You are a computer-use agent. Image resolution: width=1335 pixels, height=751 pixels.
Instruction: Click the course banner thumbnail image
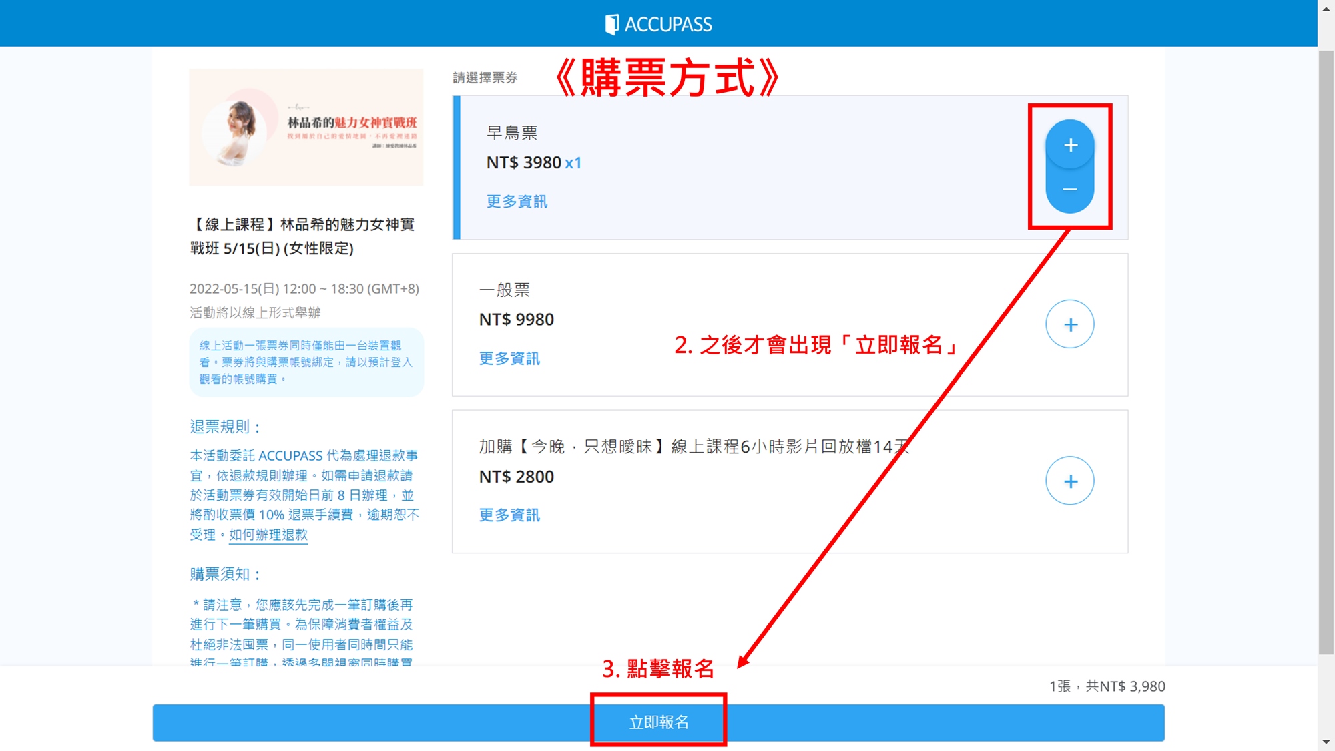[306, 127]
